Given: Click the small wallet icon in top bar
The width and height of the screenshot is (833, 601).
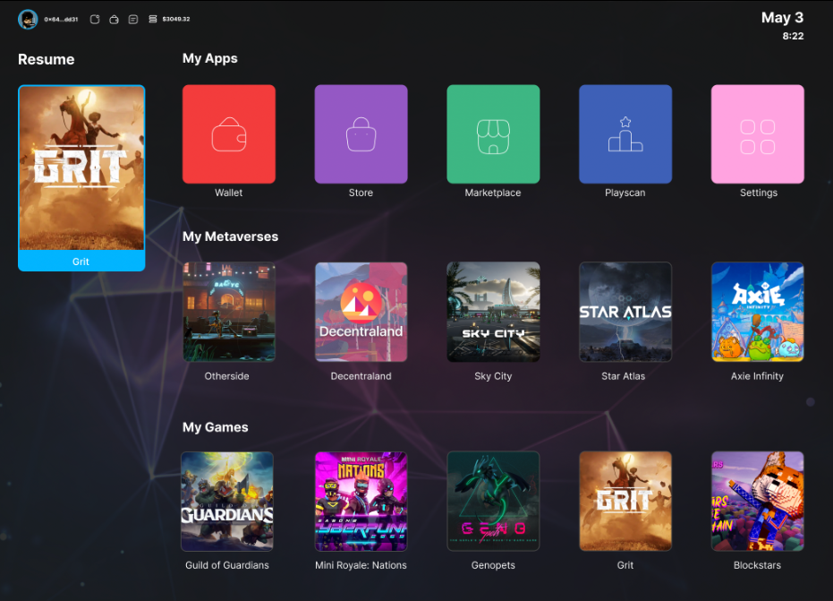Looking at the screenshot, I should coord(114,19).
